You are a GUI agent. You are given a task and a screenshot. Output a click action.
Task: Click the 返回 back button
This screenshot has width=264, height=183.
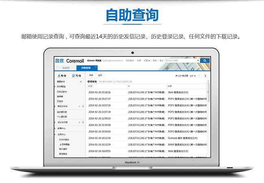click(100, 75)
